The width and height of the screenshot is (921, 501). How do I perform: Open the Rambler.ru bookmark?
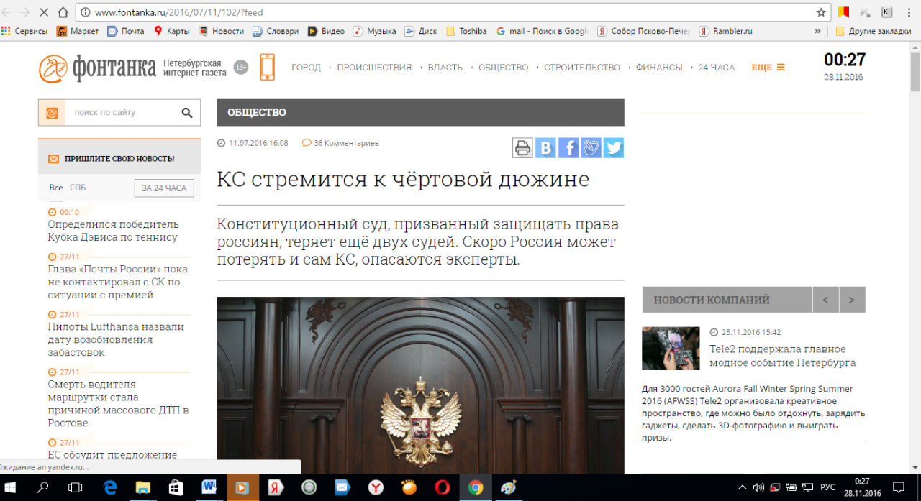tap(727, 31)
